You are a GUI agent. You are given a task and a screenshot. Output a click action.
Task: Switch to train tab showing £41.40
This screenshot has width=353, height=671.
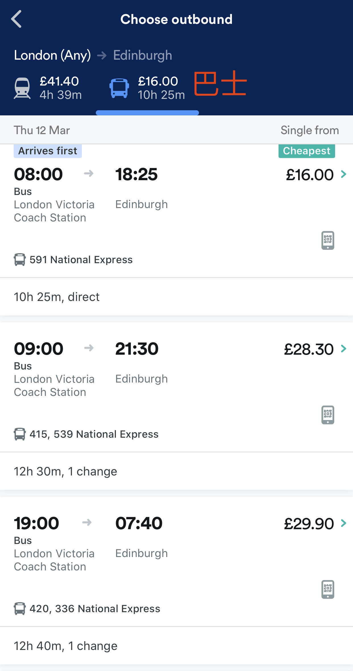60,88
